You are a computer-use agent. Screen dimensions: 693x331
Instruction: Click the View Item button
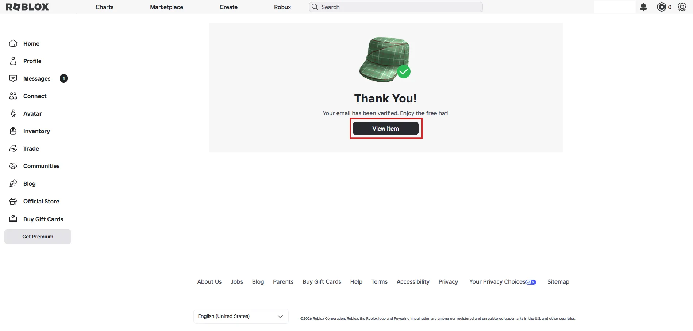(386, 128)
